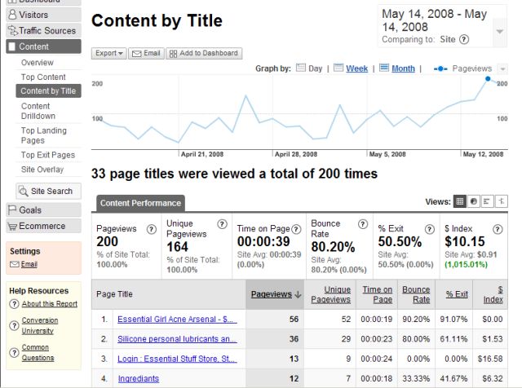This screenshot has height=388, width=522.
Task: Open the Ecommerce section
Action: [43, 226]
